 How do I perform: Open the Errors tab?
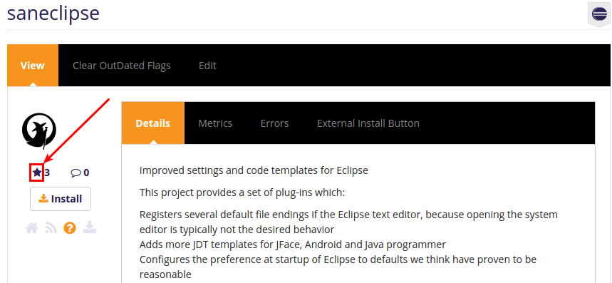pyautogui.click(x=274, y=123)
